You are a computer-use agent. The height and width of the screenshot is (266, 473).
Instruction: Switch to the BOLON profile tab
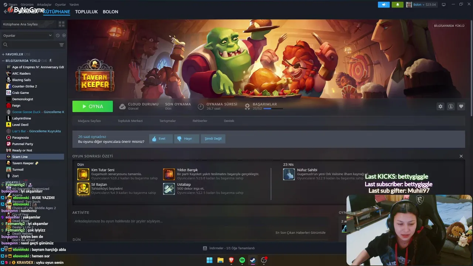(x=110, y=12)
